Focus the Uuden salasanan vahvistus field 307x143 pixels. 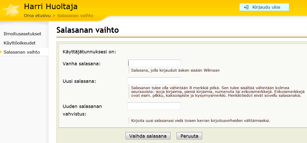click(x=154, y=106)
